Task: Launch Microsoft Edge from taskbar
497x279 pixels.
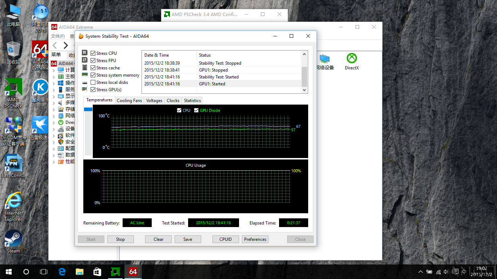Action: (62, 272)
